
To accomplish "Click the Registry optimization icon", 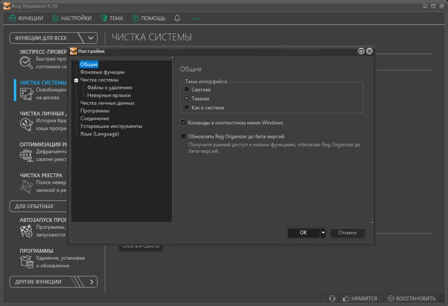I will (x=27, y=155).
